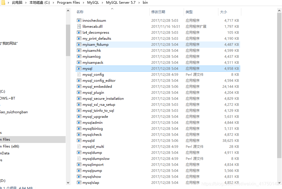282x189 pixels.
Task: Select the myisamchk application icon
Action: coord(79,50)
